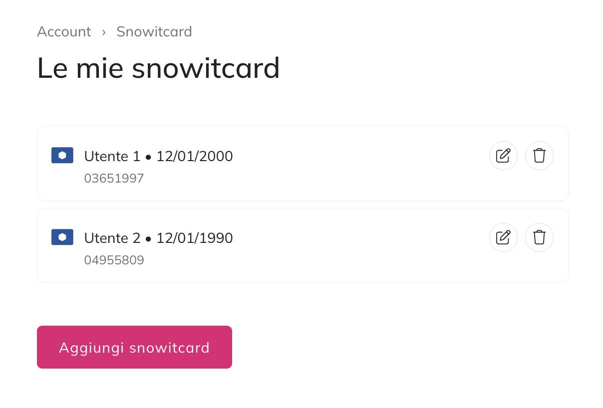This screenshot has height=408, width=603.
Task: Click the breadcrumb separator chevron
Action: click(x=104, y=32)
